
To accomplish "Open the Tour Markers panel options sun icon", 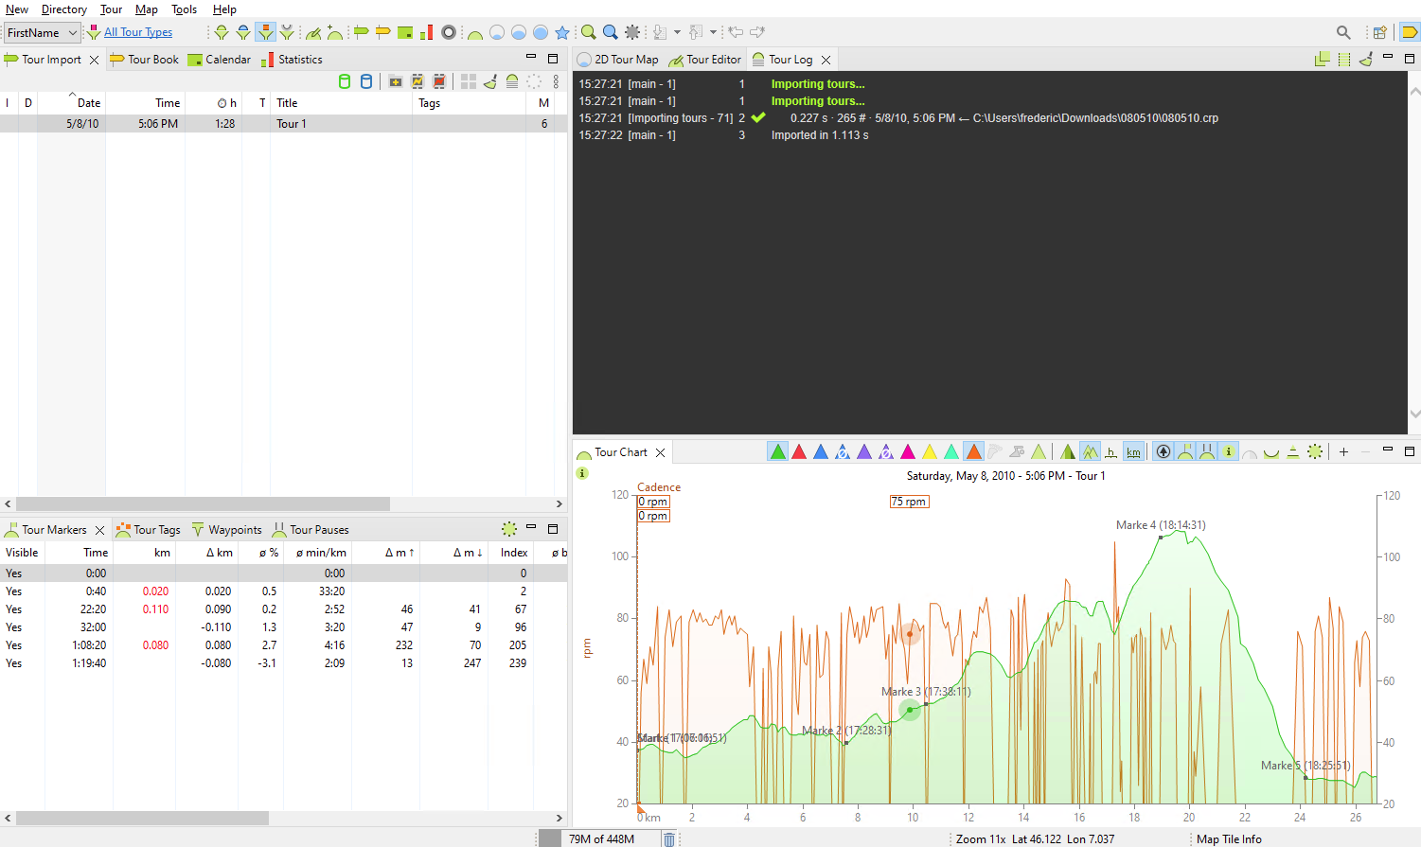I will coord(508,529).
